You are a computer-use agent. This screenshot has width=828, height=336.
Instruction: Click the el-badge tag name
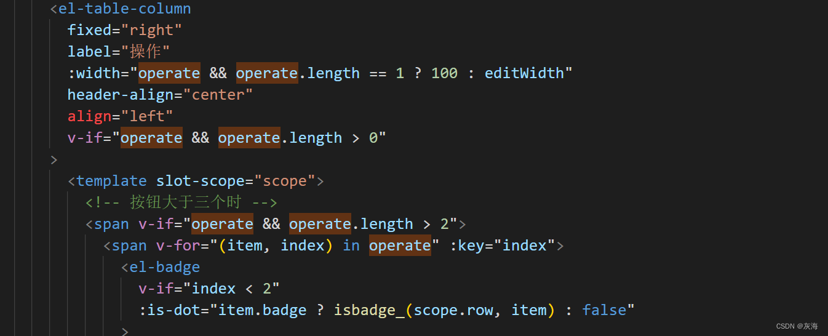pyautogui.click(x=164, y=267)
